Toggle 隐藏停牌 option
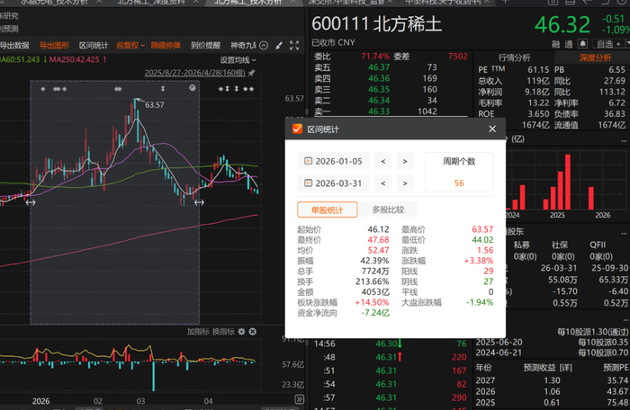The image size is (630, 410). 165,45
